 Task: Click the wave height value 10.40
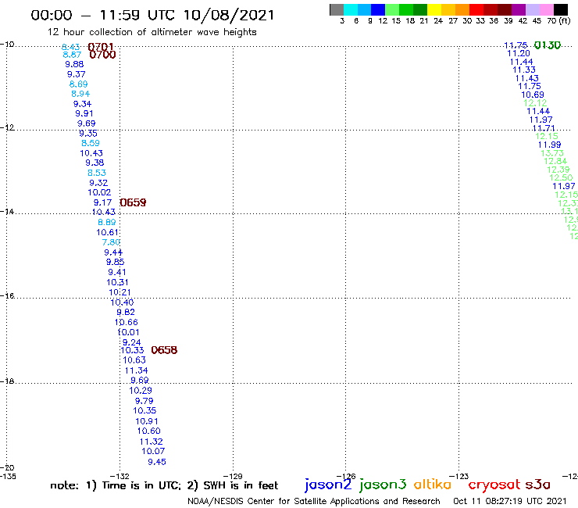122,302
